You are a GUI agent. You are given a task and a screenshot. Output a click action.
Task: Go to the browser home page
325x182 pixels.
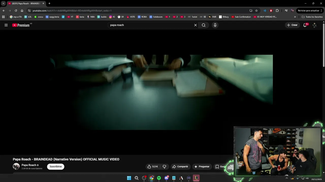point(22,11)
